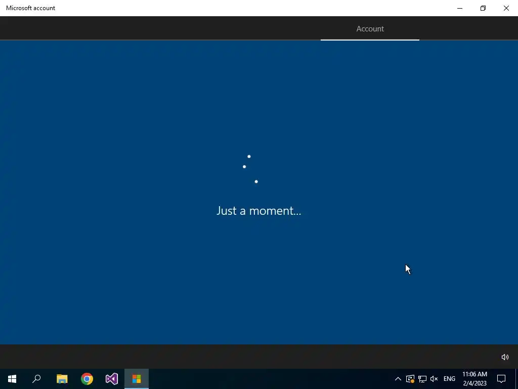Select the Account tab

370,29
